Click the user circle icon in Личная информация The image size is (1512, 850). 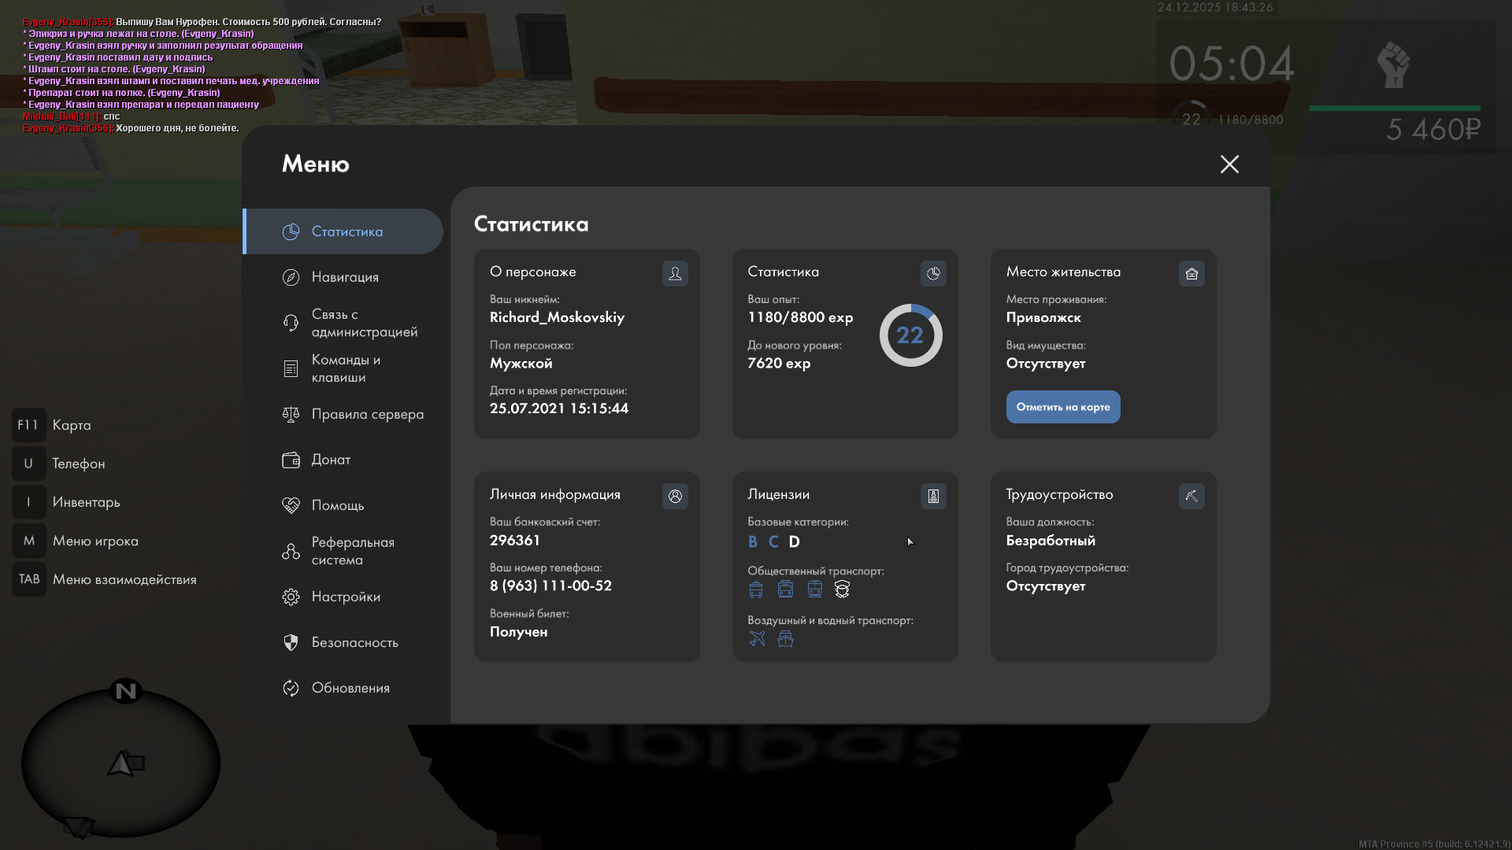pyautogui.click(x=675, y=496)
